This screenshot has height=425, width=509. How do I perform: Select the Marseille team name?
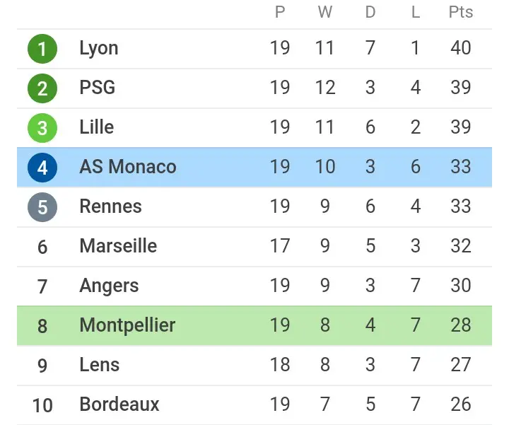coord(118,246)
